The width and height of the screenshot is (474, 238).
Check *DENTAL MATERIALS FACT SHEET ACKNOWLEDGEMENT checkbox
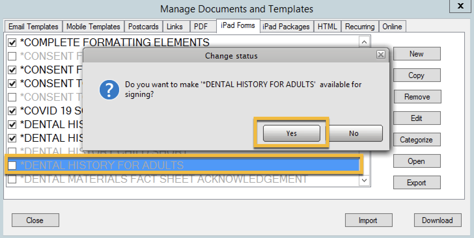point(12,179)
